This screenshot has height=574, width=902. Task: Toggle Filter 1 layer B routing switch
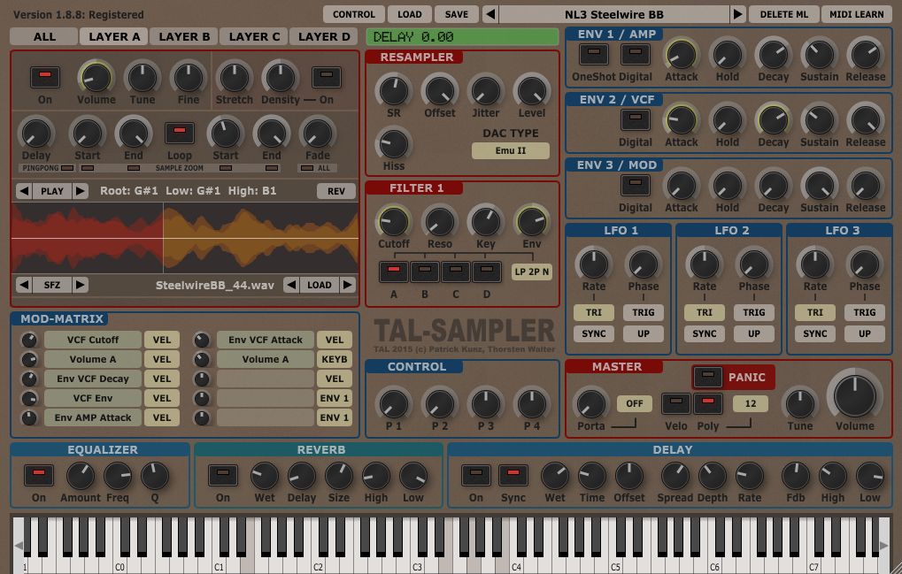(425, 272)
